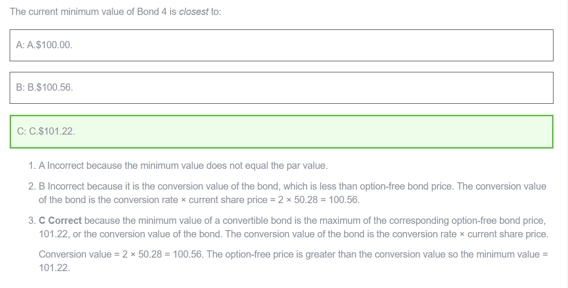The height and width of the screenshot is (288, 568).
Task: Click the 'of the bond is the conversion rate' line in item 2
Action: point(199,200)
